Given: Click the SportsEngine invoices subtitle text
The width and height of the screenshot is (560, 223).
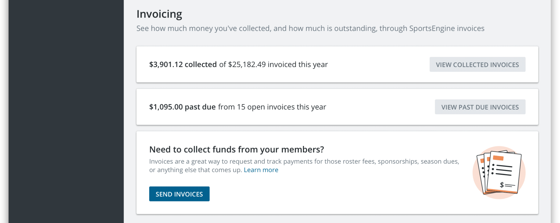Looking at the screenshot, I should (x=310, y=29).
